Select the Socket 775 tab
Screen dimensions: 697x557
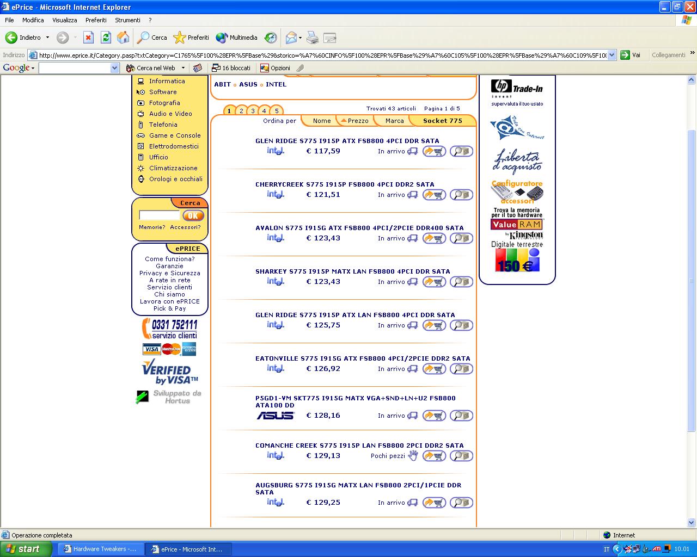pos(442,121)
